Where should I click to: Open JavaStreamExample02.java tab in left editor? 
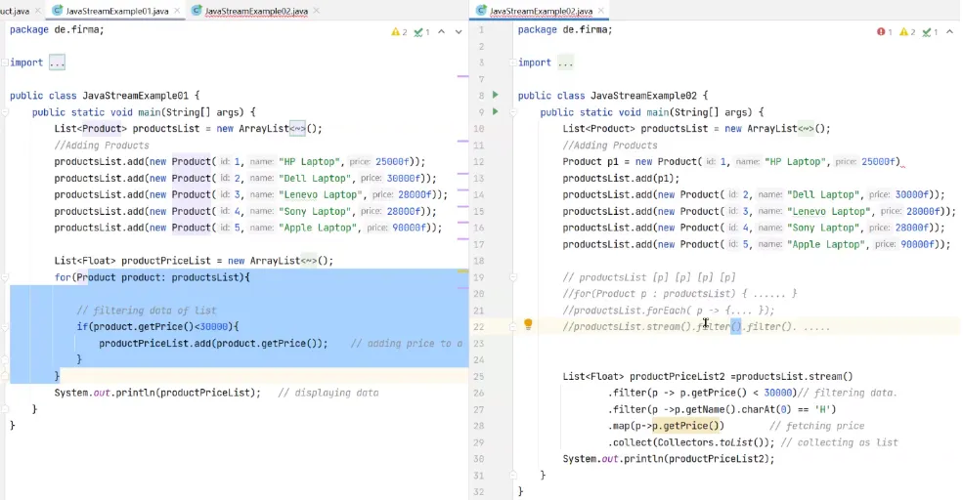[x=256, y=11]
